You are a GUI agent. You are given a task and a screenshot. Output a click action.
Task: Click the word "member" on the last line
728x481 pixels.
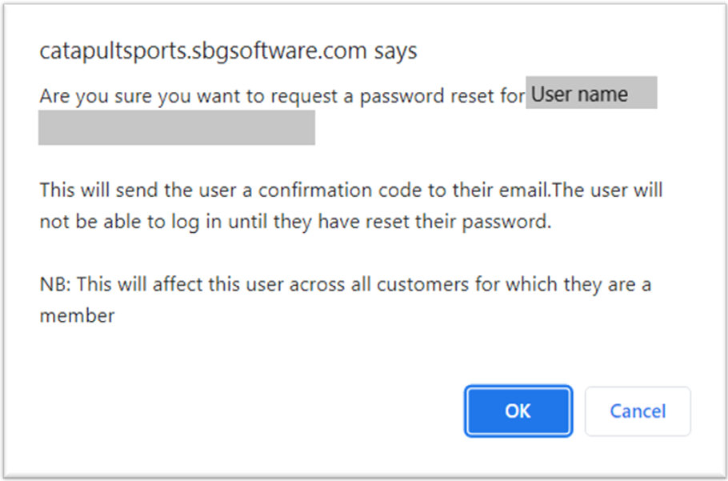tap(77, 315)
